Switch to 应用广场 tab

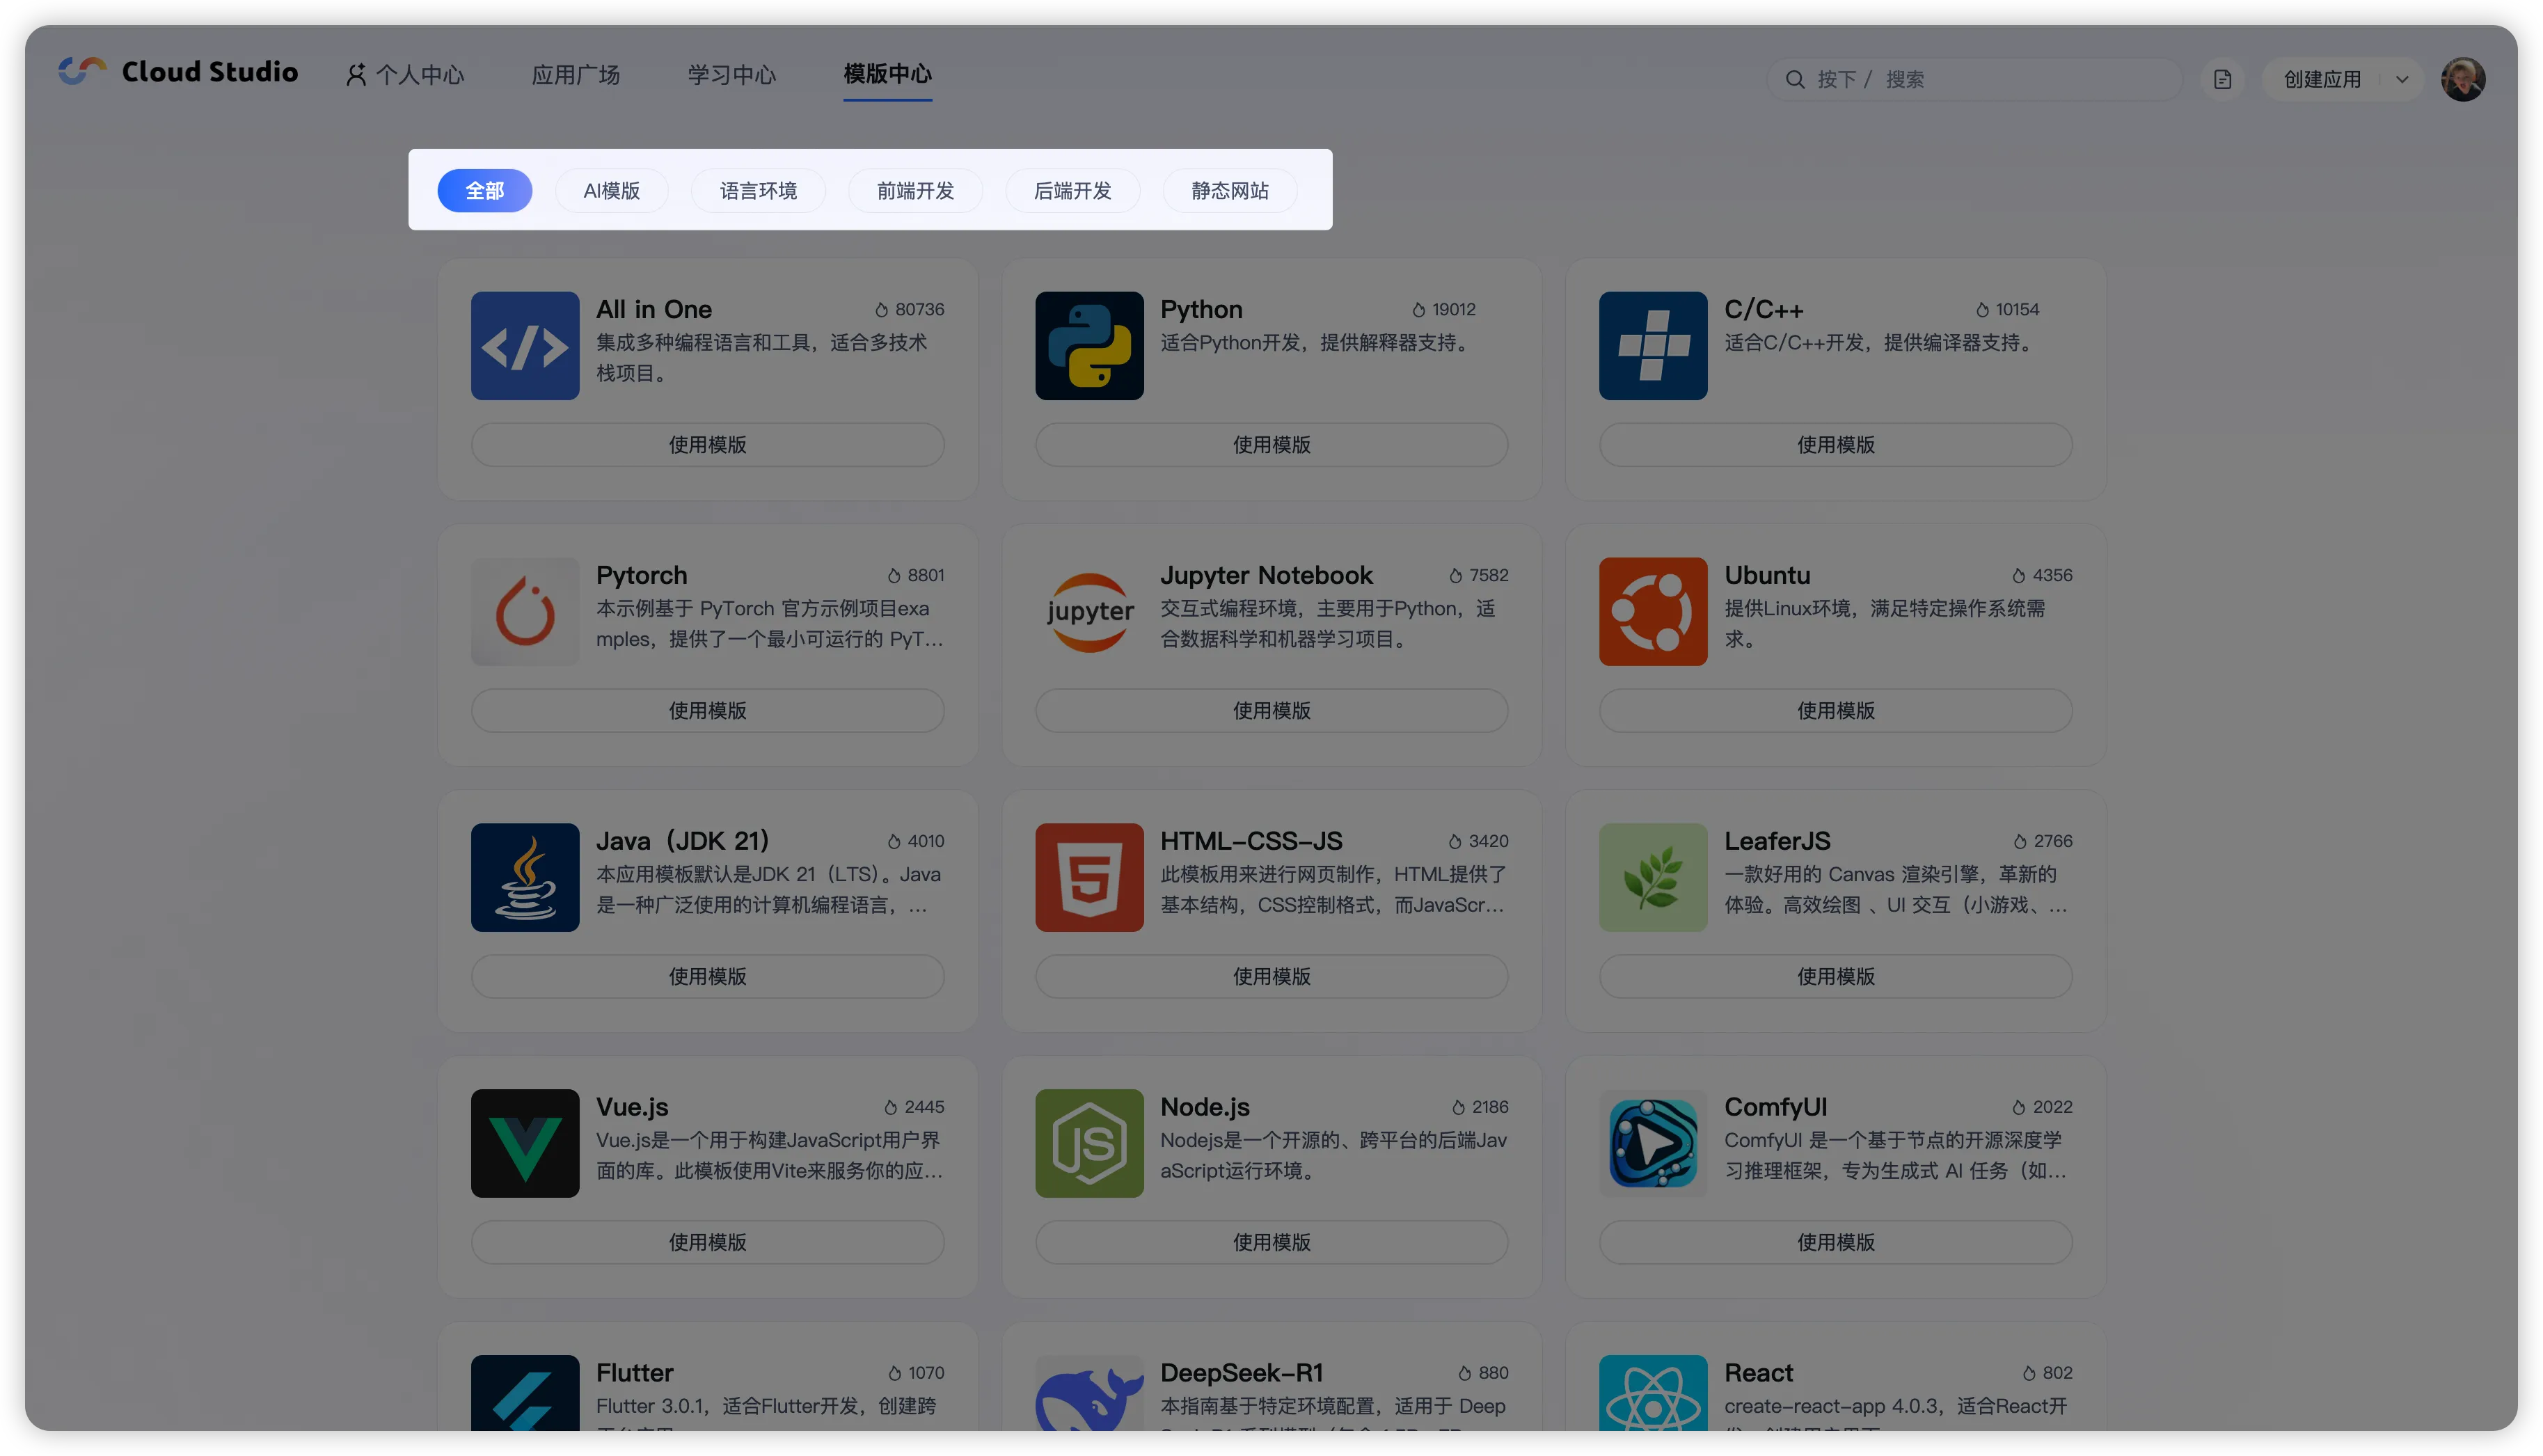tap(576, 74)
